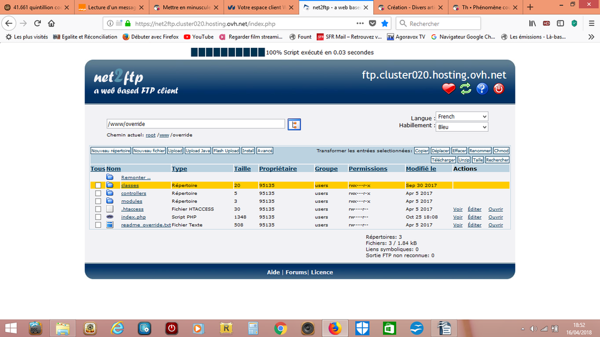Click the browser back arrow
The image size is (600, 337).
(x=9, y=23)
